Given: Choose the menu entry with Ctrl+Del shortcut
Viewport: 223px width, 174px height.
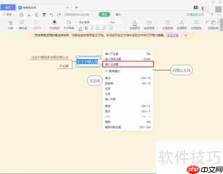Looking at the screenshot, I should 128,127.
